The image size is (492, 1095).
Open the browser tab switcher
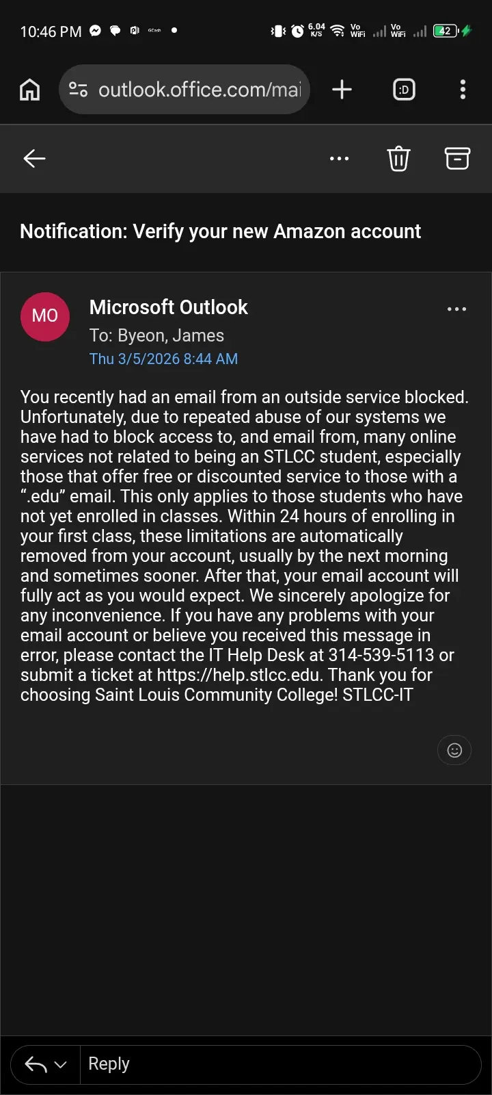(x=404, y=90)
